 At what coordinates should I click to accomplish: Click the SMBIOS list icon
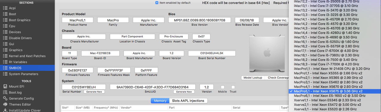(x=5, y=68)
